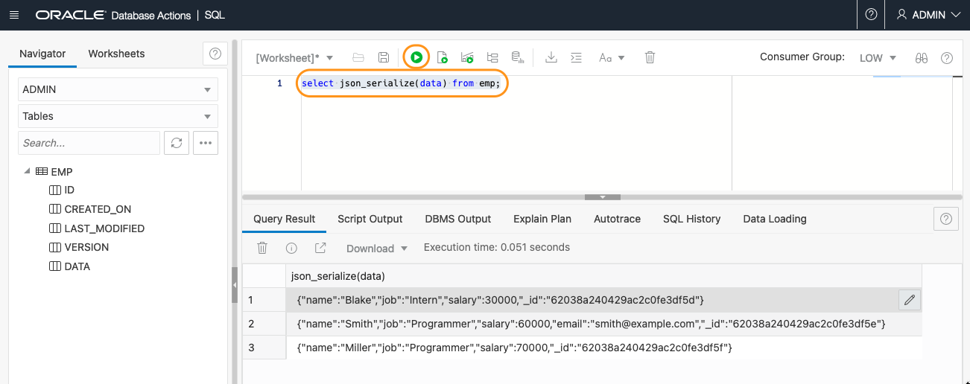Viewport: 970px width, 384px height.
Task: Open the Download results menu
Action: tap(377, 248)
